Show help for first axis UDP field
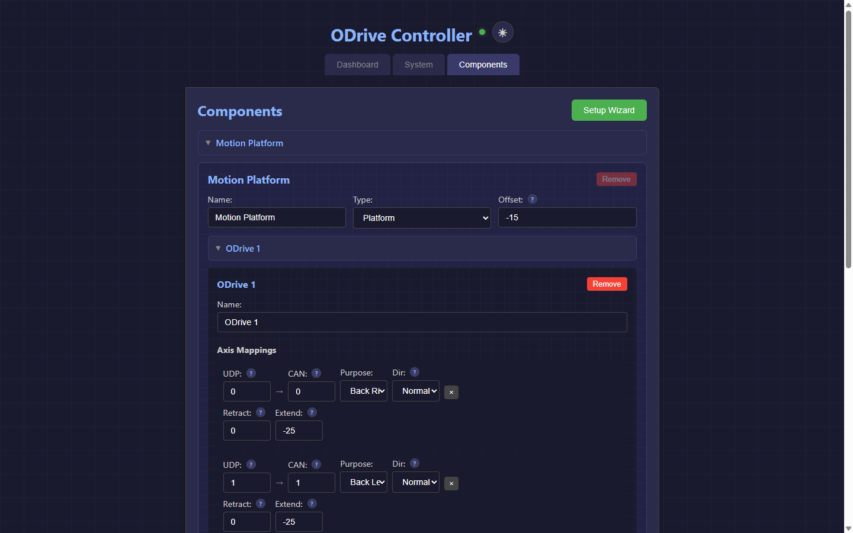 [x=251, y=373]
